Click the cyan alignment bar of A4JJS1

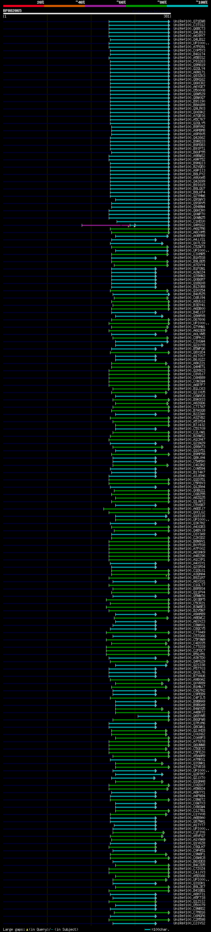(x=134, y=239)
